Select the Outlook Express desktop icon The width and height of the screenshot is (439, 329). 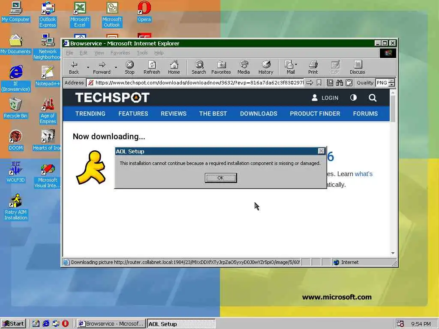coord(48,15)
